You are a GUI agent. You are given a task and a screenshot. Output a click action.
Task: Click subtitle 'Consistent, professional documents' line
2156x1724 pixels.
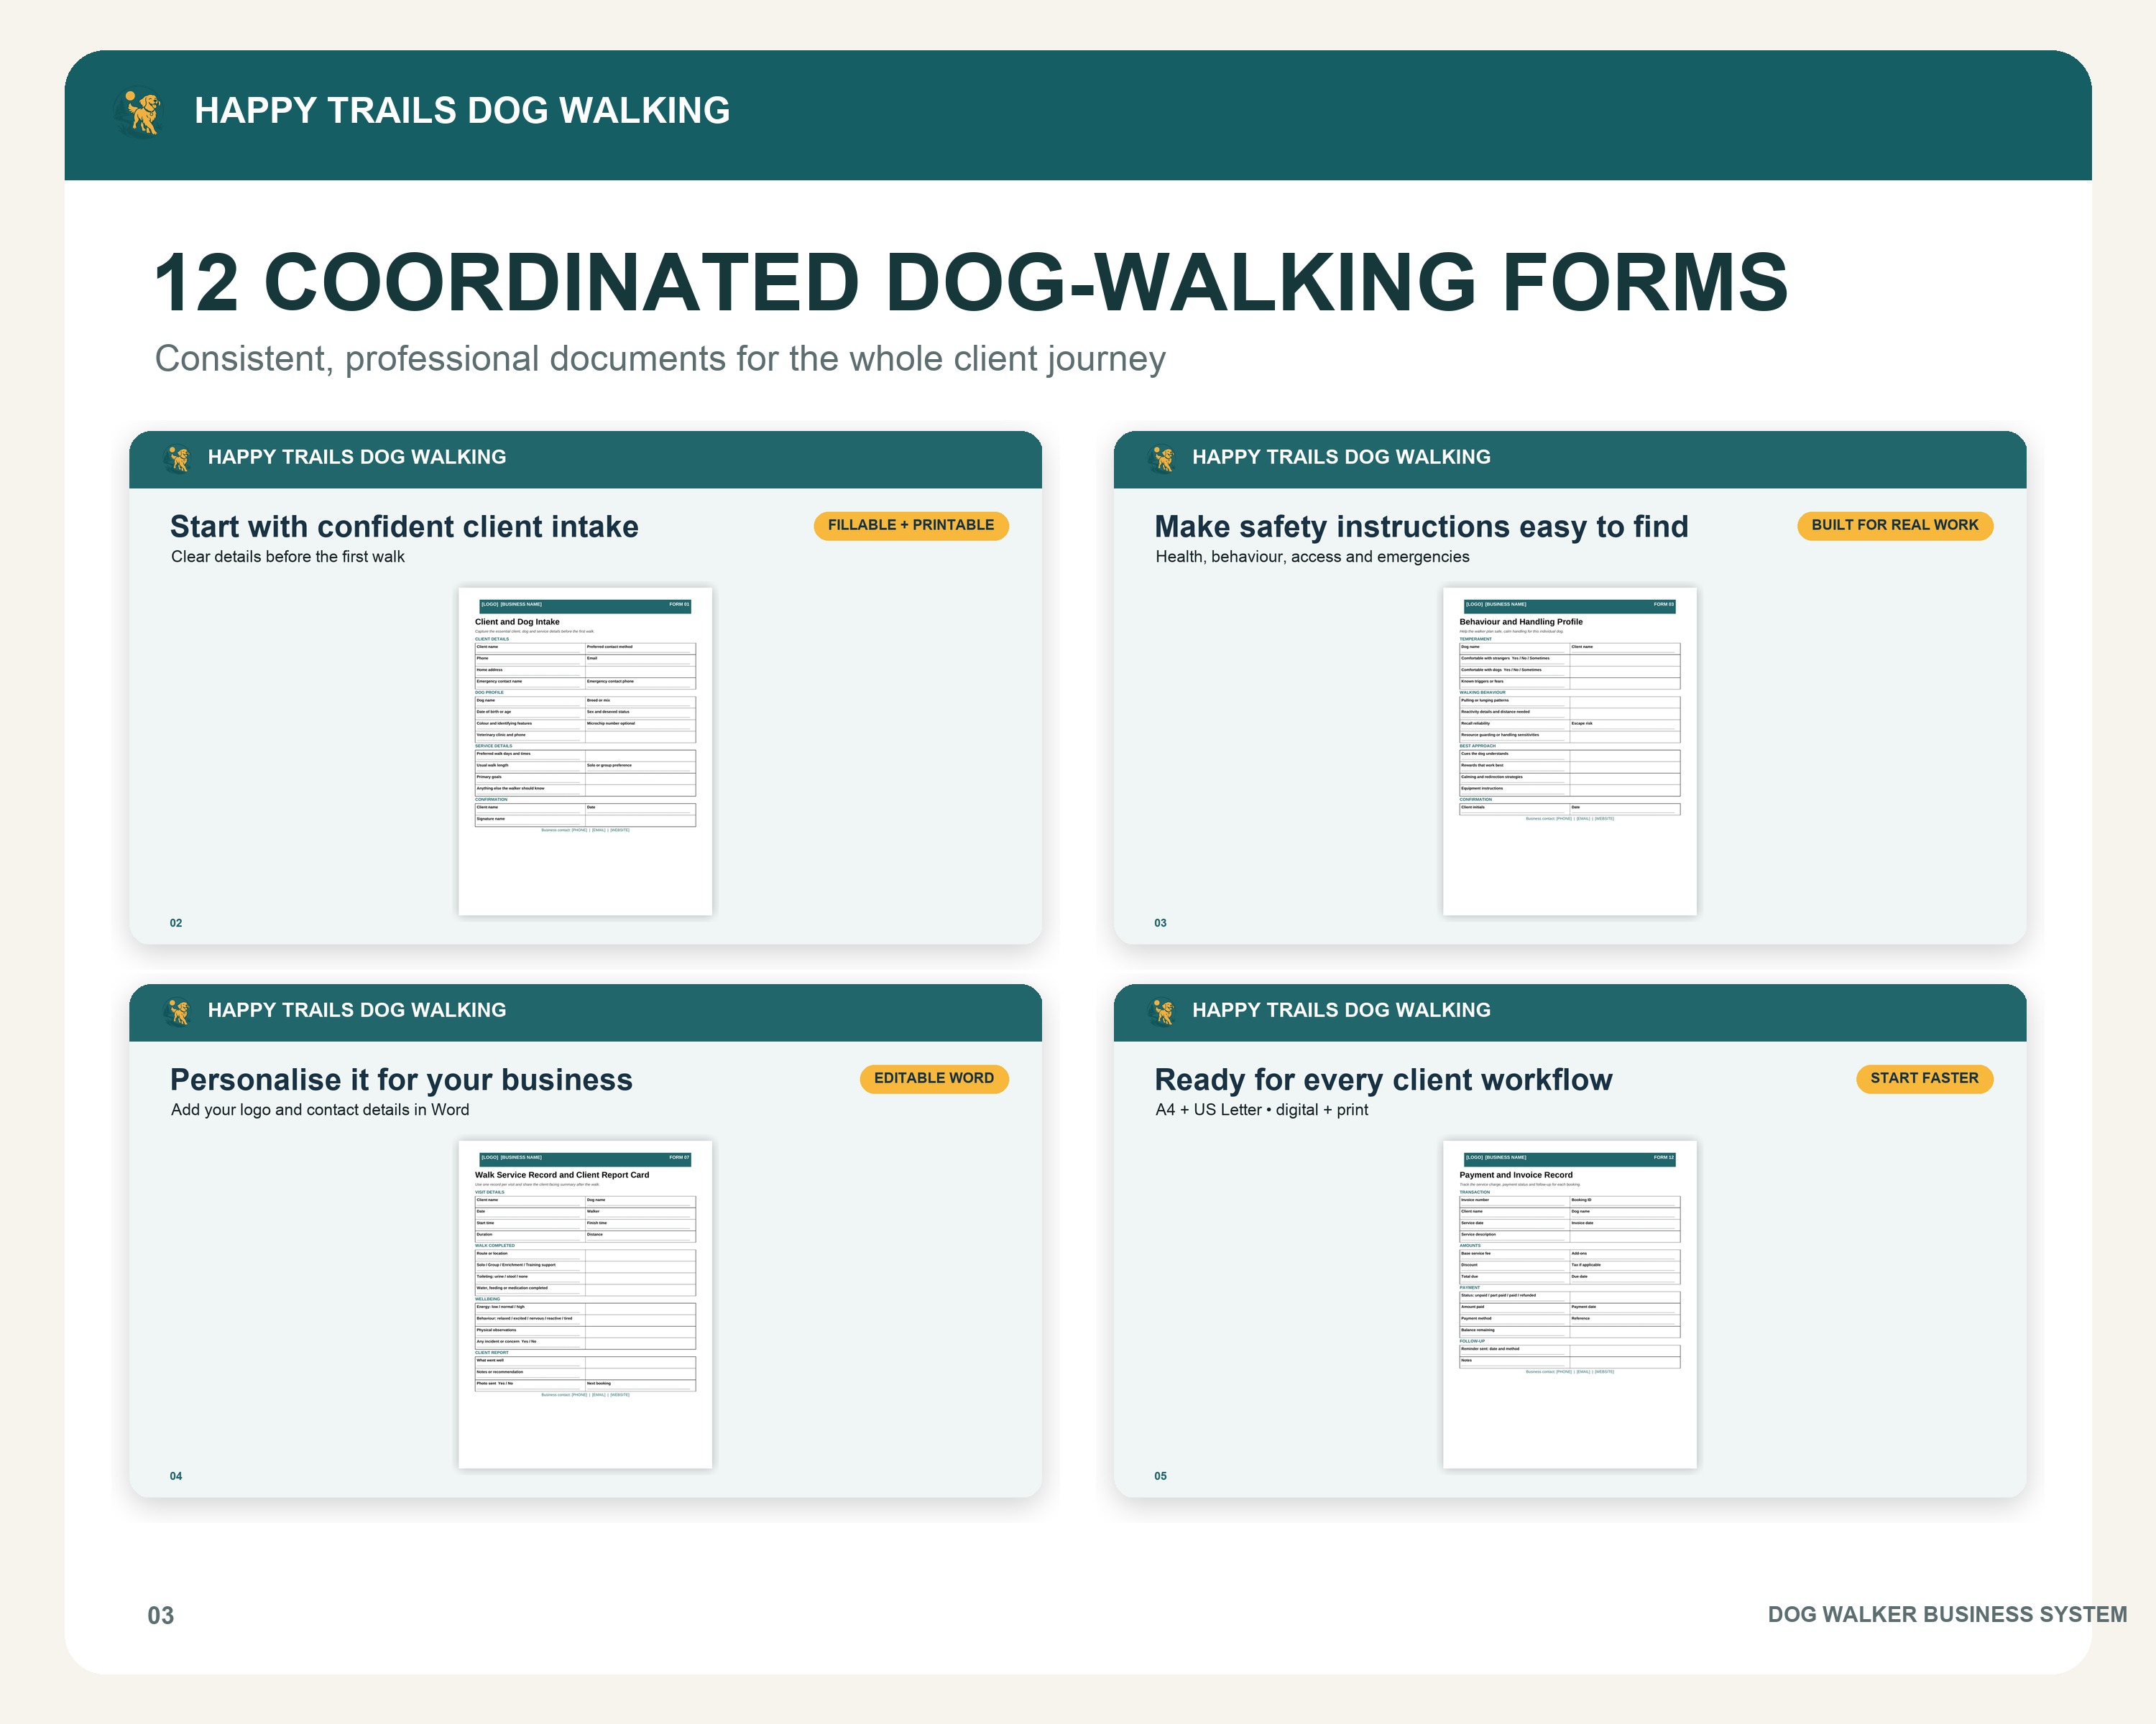(x=660, y=358)
